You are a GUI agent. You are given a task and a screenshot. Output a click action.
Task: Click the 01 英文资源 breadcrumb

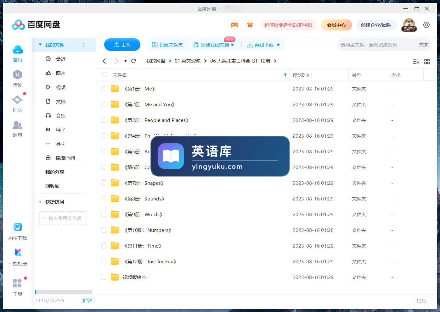(x=188, y=61)
